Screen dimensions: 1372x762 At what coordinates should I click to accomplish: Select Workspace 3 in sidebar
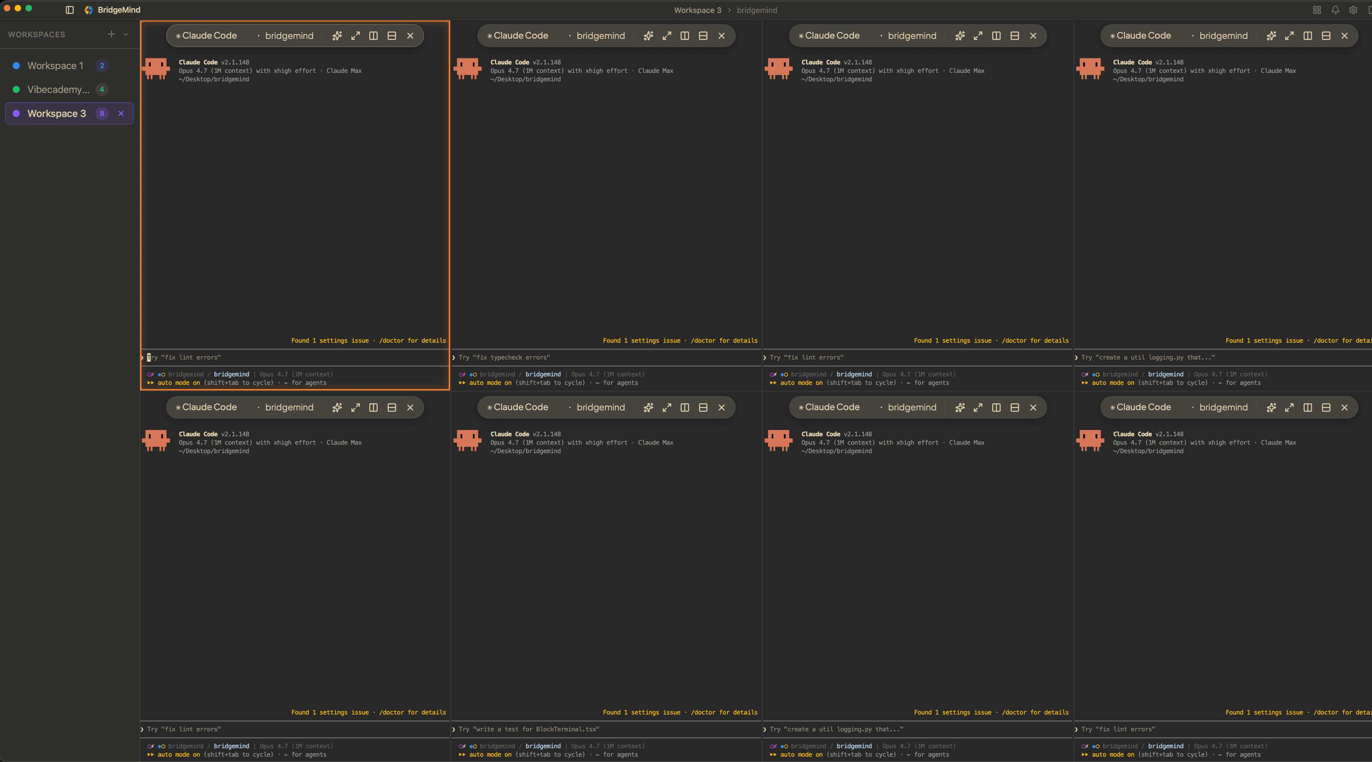[69, 113]
